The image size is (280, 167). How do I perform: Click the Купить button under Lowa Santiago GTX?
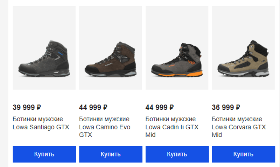click(44, 154)
